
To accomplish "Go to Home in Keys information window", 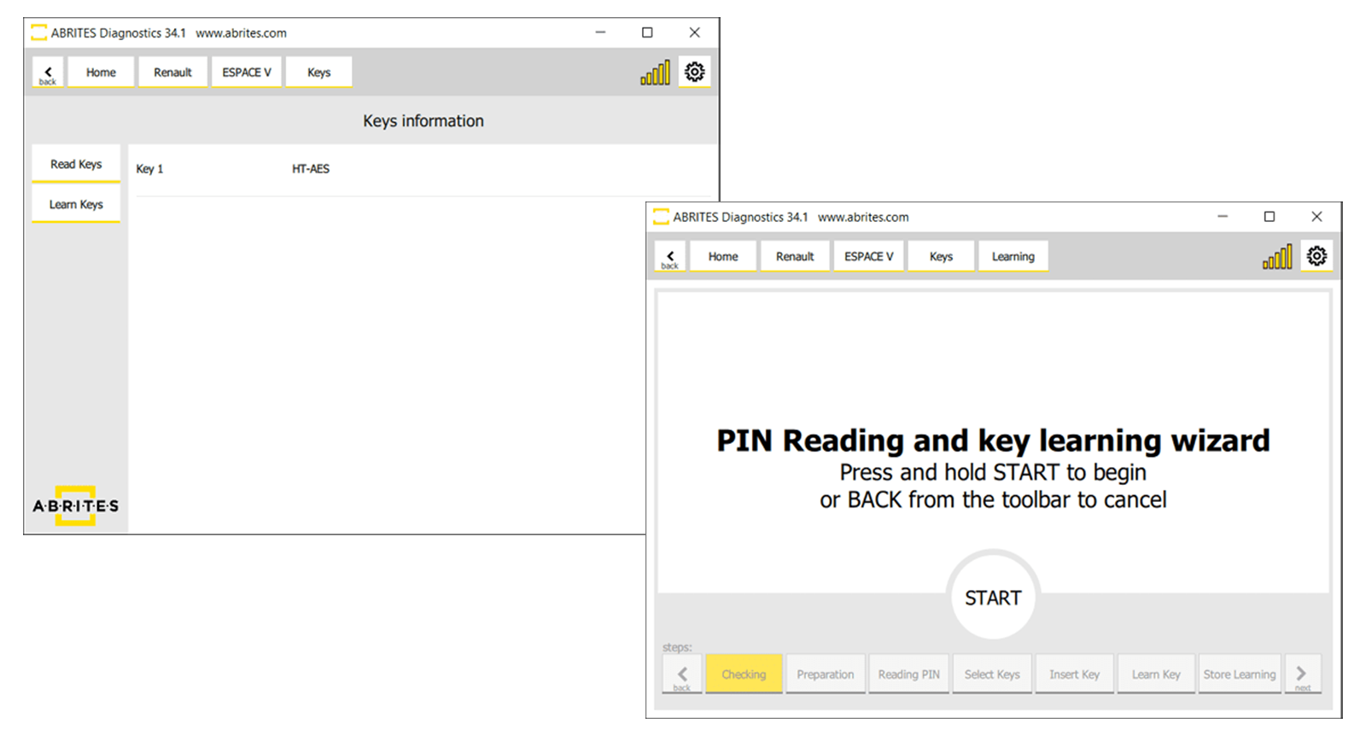I will [101, 73].
